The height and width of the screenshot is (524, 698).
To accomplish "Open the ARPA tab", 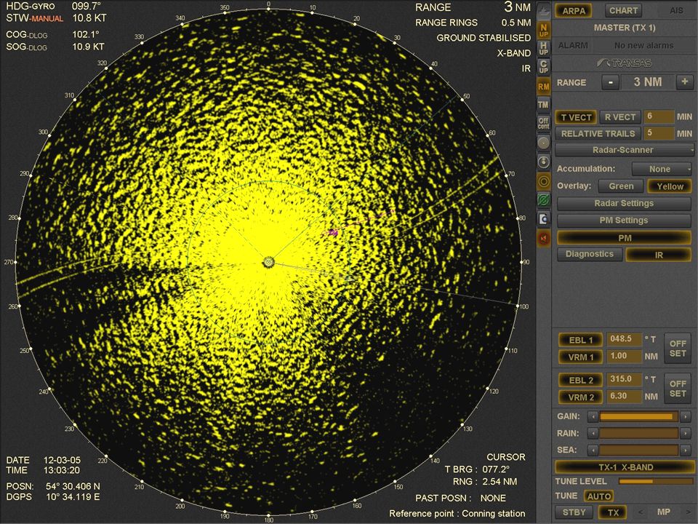I will (574, 11).
